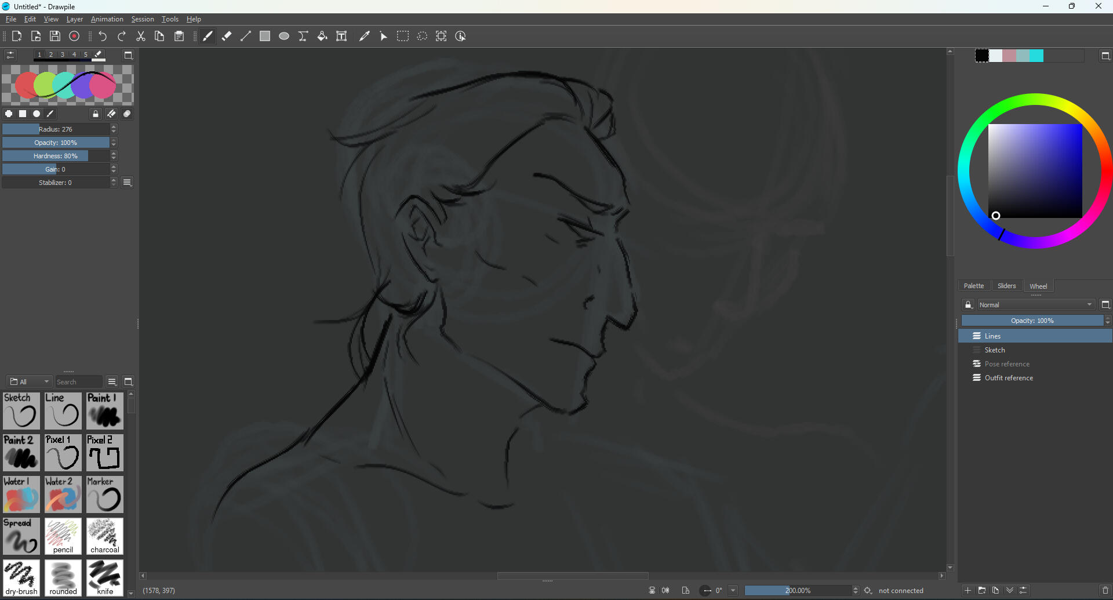The image size is (1113, 600).
Task: Pick a color with the Eyedropper tool
Action: coord(365,36)
